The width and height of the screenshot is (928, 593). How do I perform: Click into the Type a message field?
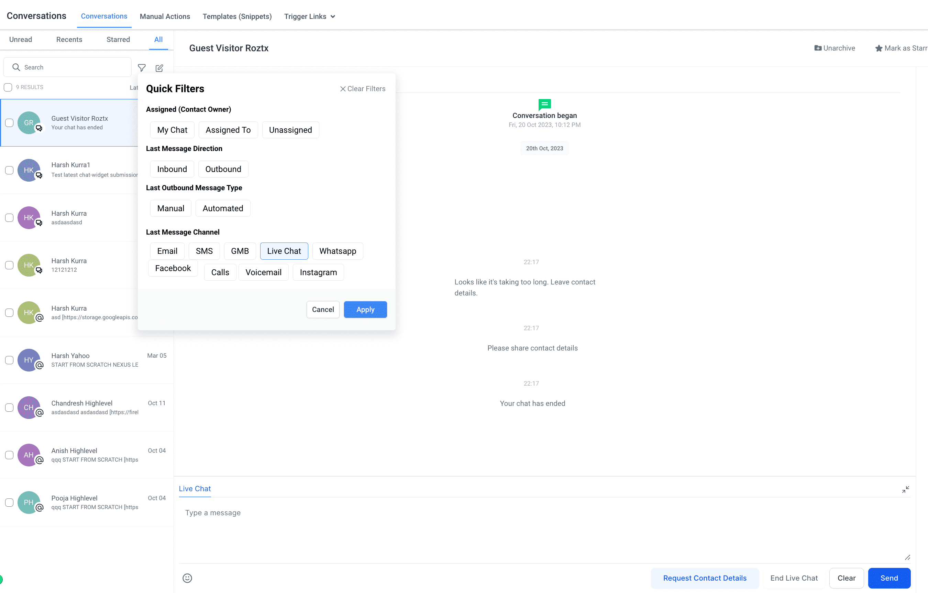pyautogui.click(x=544, y=530)
